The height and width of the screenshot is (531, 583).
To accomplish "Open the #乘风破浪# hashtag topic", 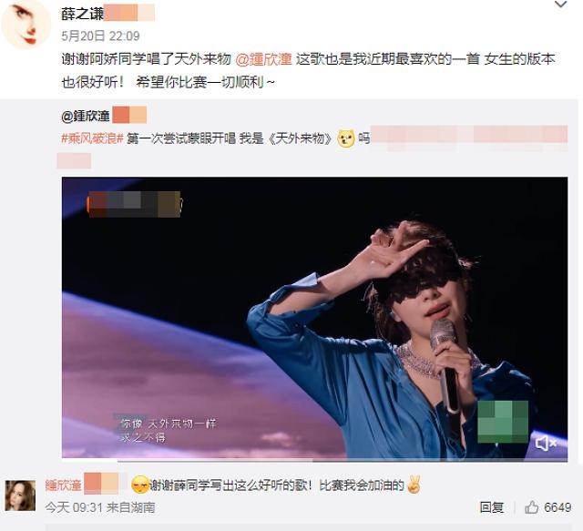I will click(92, 138).
